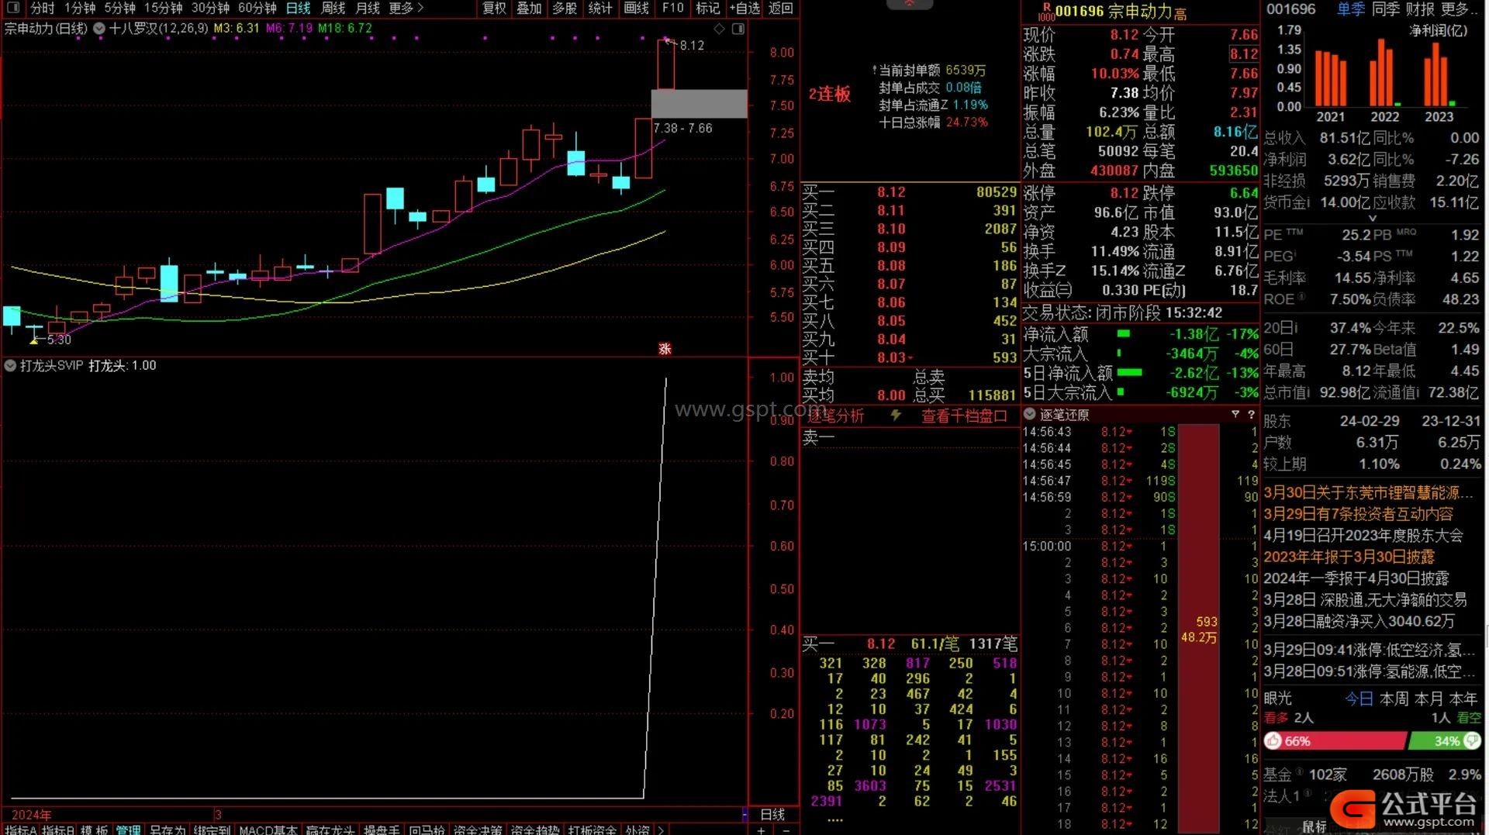Toggle the chart side panel icon
The width and height of the screenshot is (1489, 835).
[738, 29]
